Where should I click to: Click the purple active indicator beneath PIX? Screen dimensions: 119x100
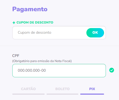coord(92,94)
